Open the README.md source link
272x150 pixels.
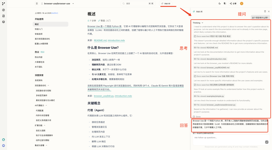coord(100,41)
